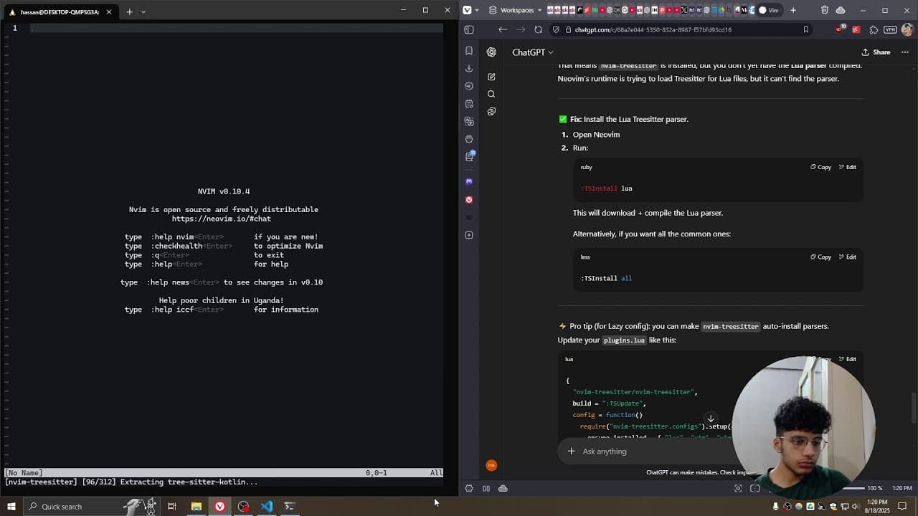This screenshot has width=918, height=516.
Task: Edit the TSInstall all code block
Action: coord(847,257)
